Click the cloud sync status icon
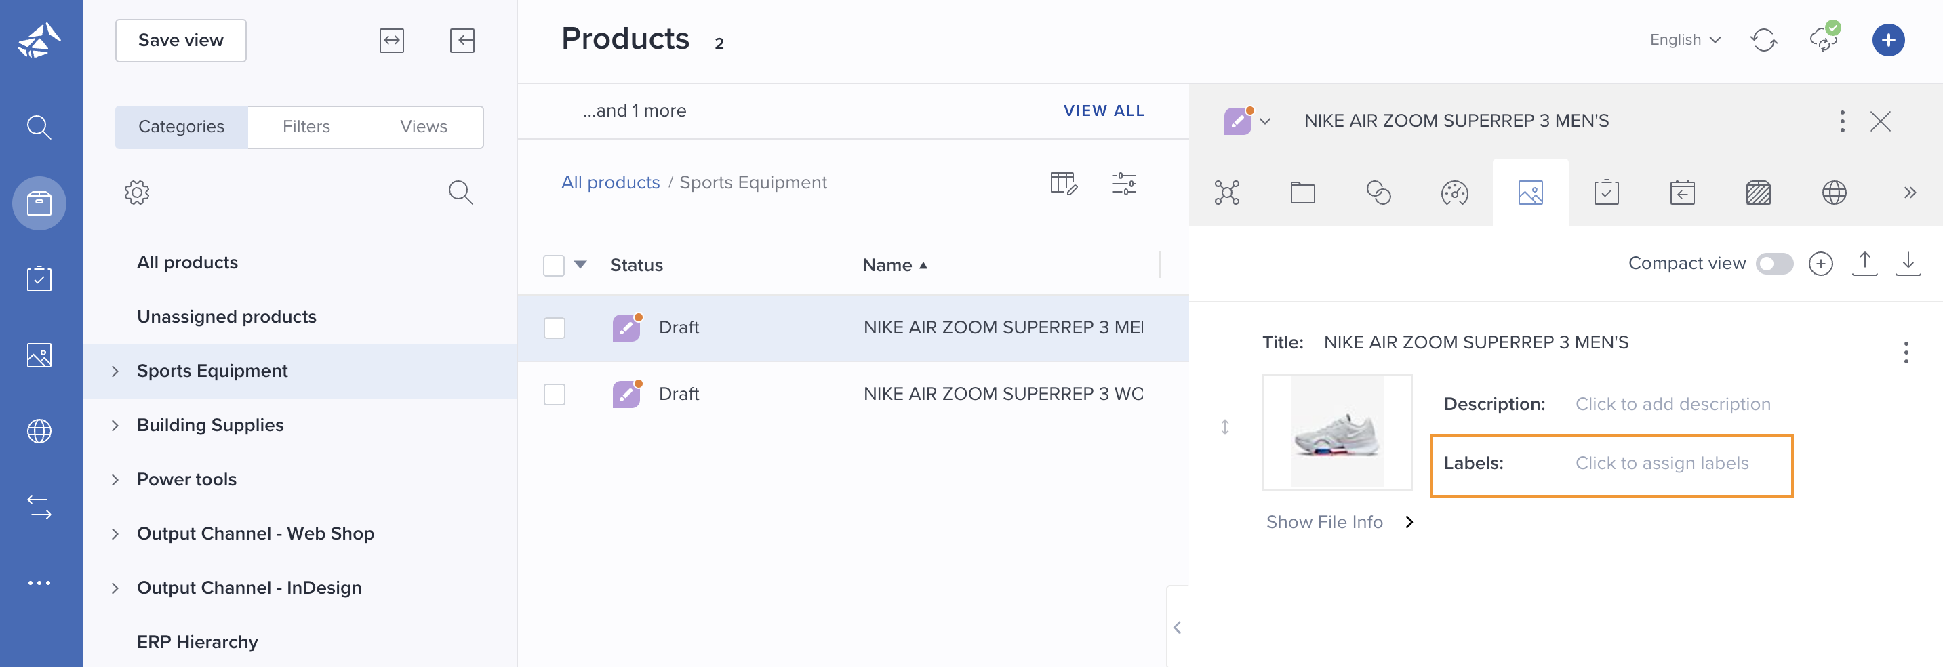Viewport: 1943px width, 667px height. (x=1824, y=39)
